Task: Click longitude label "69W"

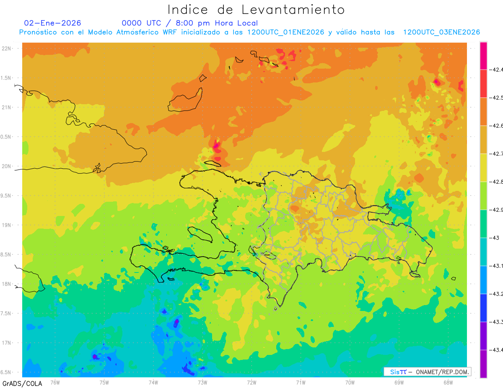Action: pos(399,382)
